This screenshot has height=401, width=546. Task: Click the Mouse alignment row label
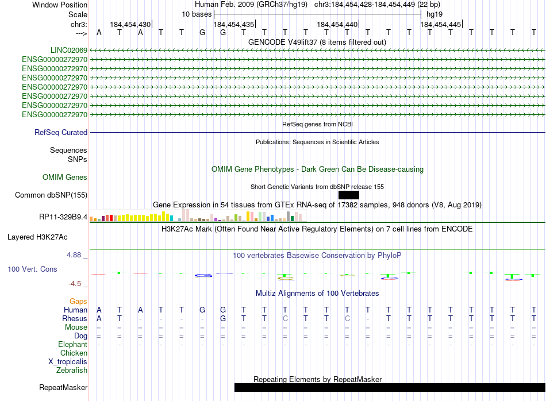(76, 327)
